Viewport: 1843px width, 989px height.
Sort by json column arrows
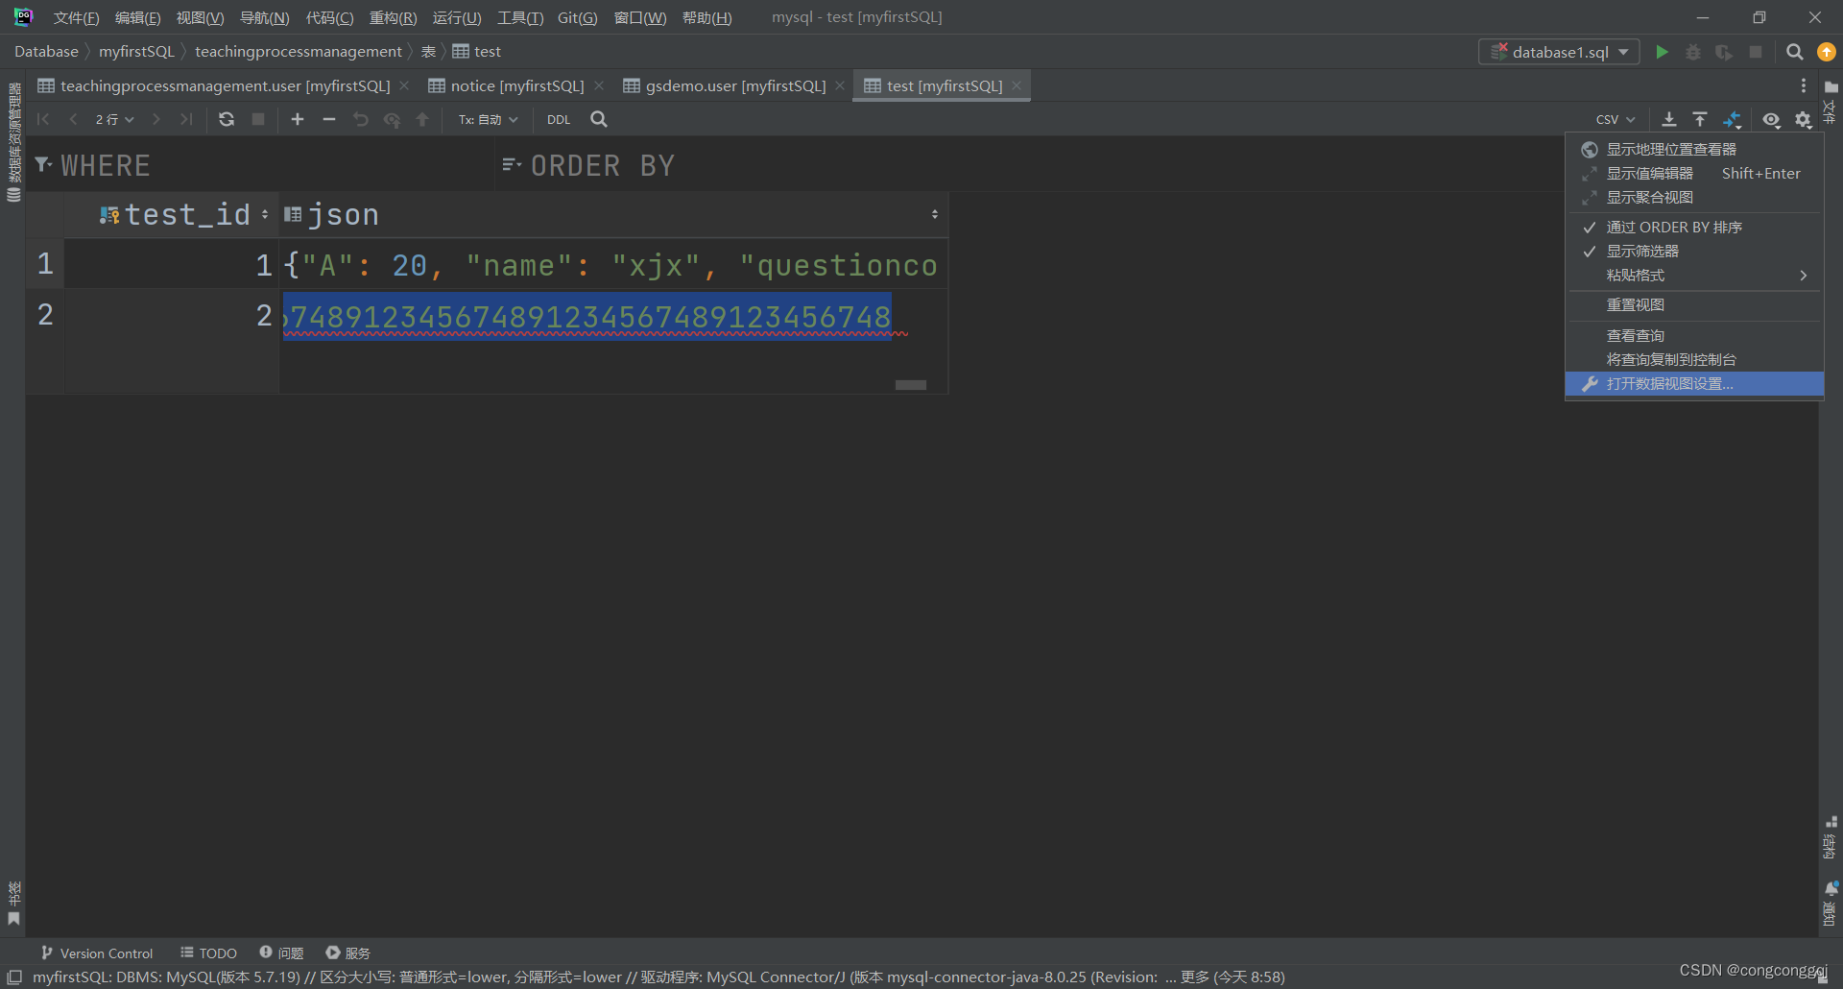935,214
